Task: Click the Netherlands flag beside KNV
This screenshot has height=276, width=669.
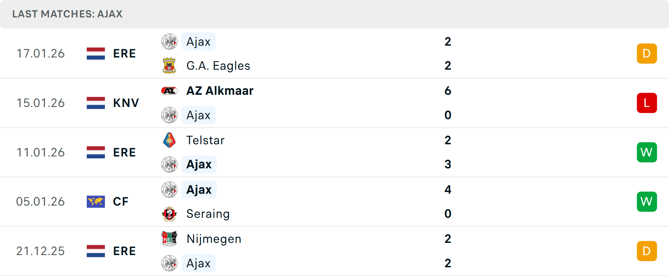Action: pos(96,103)
